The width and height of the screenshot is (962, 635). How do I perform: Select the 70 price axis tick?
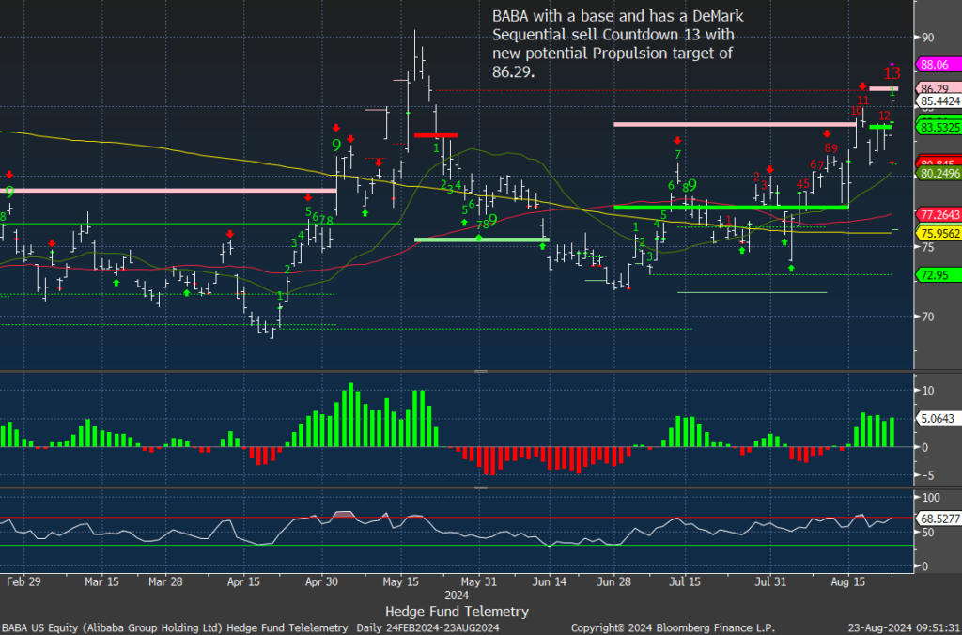click(x=927, y=317)
